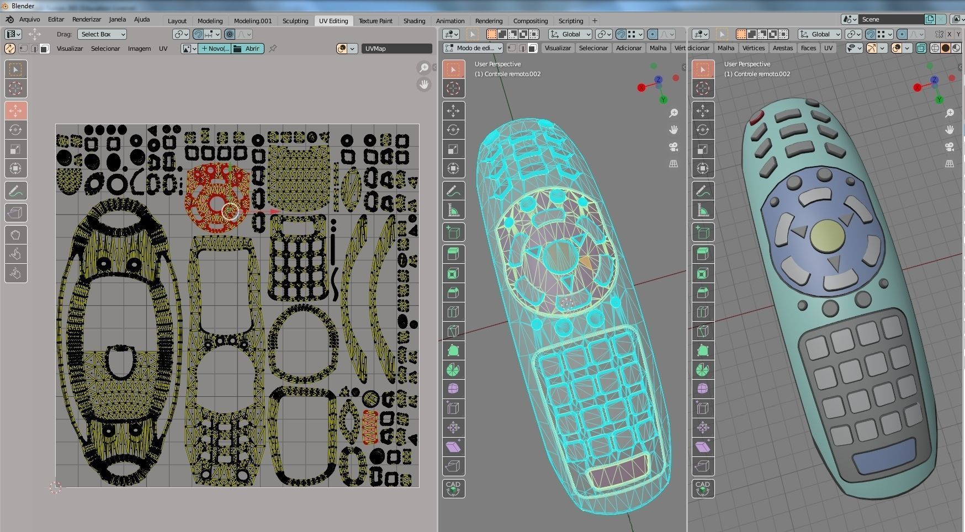Enable face select mode in edit view
965x532 pixels.
[x=532, y=48]
